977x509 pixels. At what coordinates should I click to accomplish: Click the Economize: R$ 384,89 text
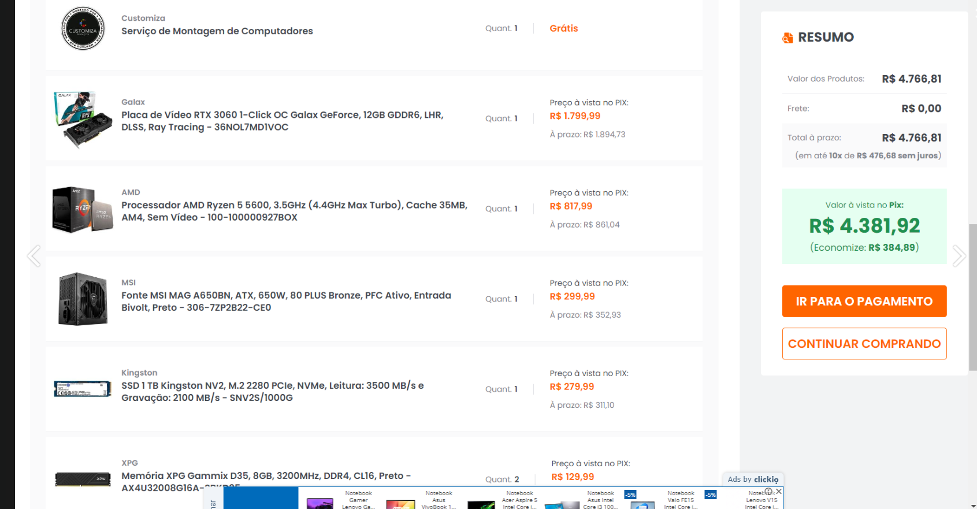[864, 247]
